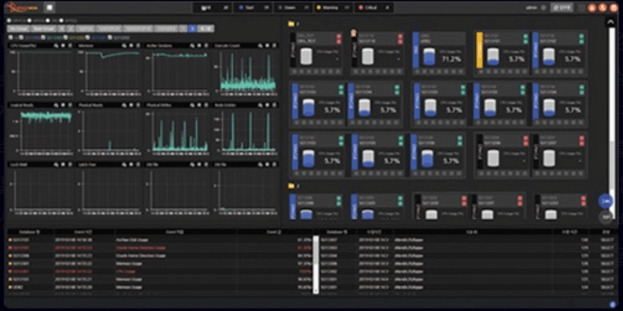This screenshot has width=623, height=311.
Task: Click the square icon on Execute Count chart
Action: tap(268, 46)
